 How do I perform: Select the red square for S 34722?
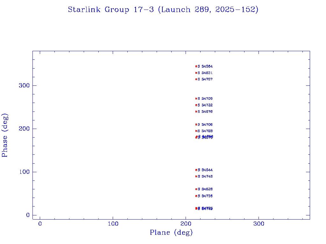tap(196, 105)
